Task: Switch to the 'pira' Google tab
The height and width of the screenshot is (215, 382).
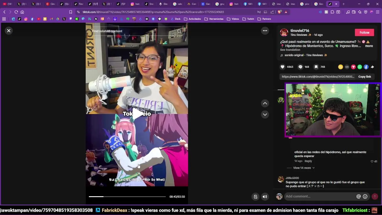Action: 305,4
